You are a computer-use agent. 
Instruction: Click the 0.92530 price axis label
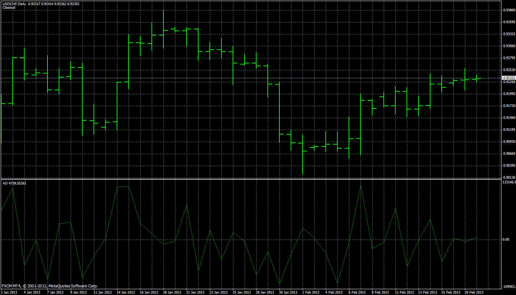(509, 70)
